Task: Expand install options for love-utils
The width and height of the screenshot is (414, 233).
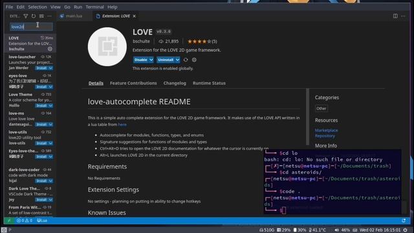Action: pos(50,143)
